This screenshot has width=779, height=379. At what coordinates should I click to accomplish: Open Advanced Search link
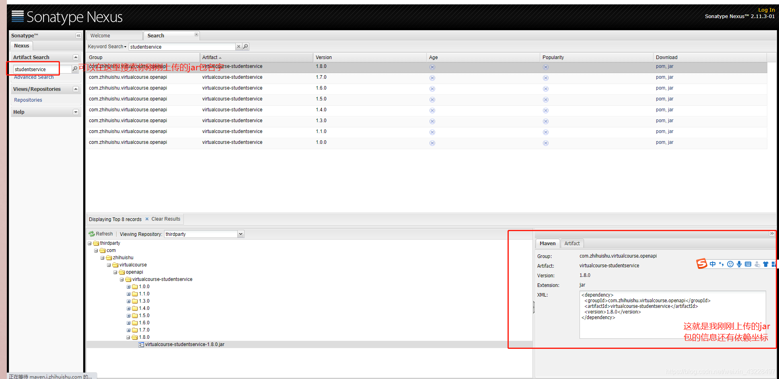(34, 77)
